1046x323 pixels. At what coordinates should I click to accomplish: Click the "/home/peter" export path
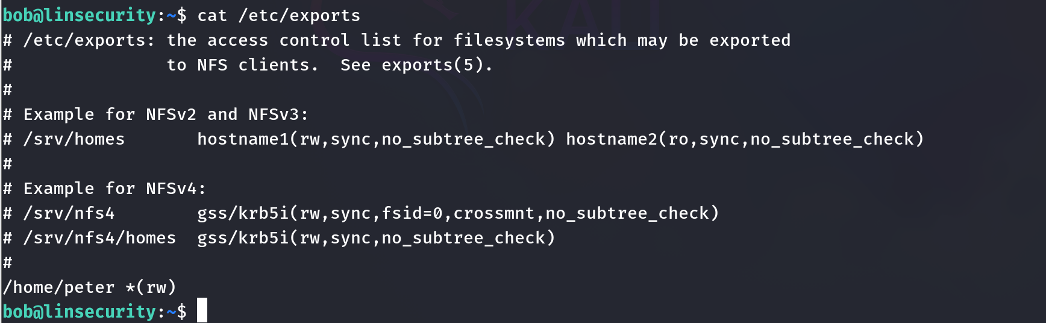tap(58, 287)
